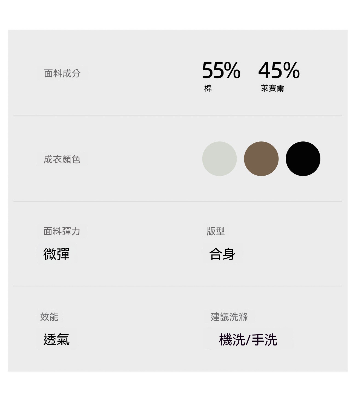The image size is (356, 401).
Task: Select the 合身 fit value
Action: (222, 254)
